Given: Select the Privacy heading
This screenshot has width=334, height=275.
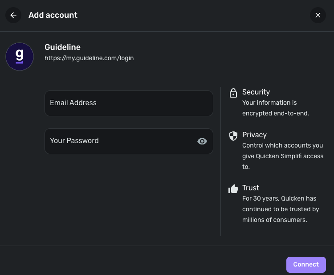Looking at the screenshot, I should pos(254,135).
